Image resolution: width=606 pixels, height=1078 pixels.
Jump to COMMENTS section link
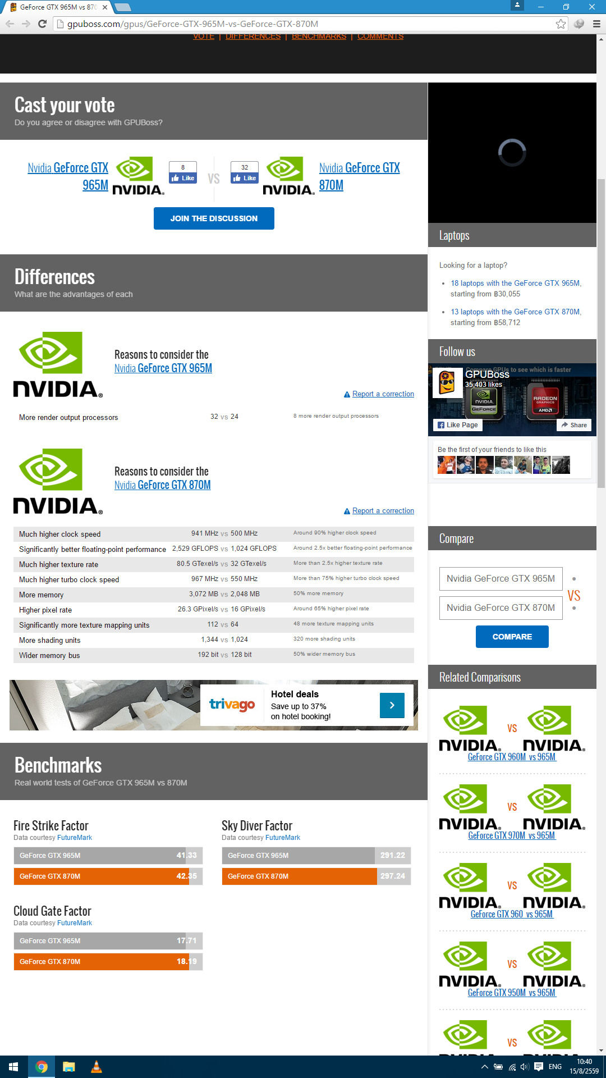[x=380, y=36]
